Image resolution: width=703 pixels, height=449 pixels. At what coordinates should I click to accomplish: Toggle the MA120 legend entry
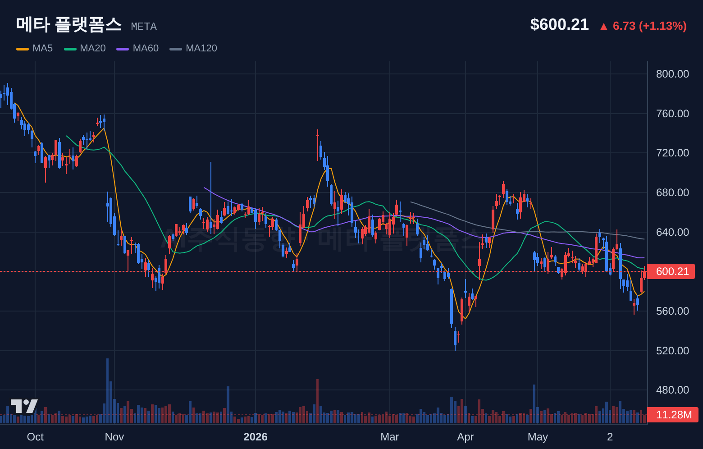click(193, 48)
